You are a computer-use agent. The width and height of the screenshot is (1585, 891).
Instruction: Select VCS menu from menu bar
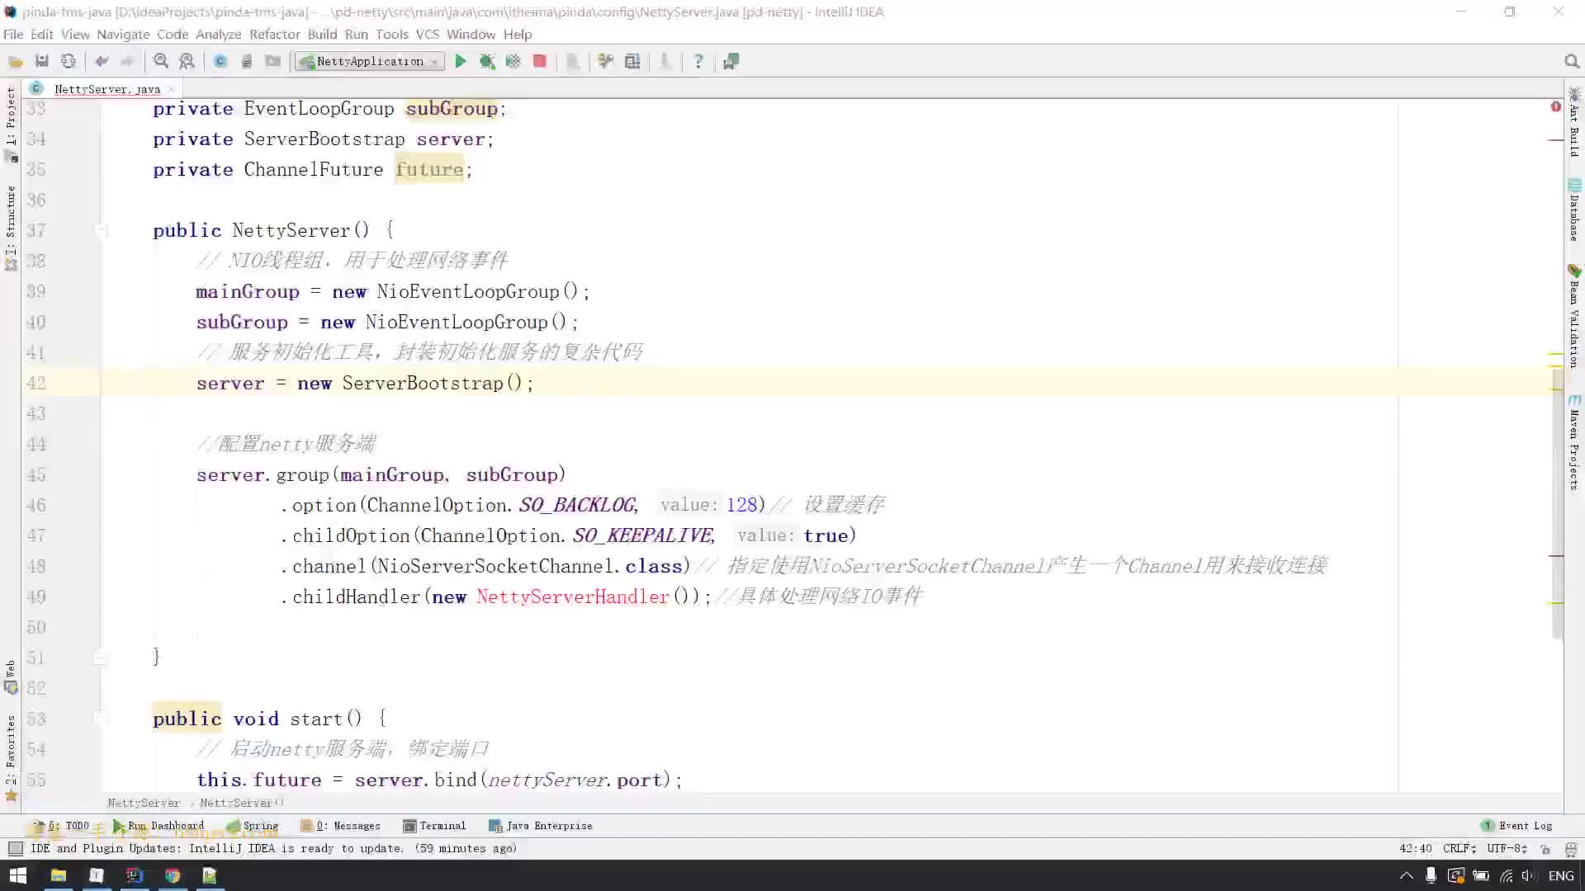tap(427, 34)
